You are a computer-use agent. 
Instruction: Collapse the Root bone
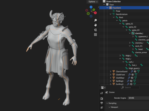coord(114,17)
